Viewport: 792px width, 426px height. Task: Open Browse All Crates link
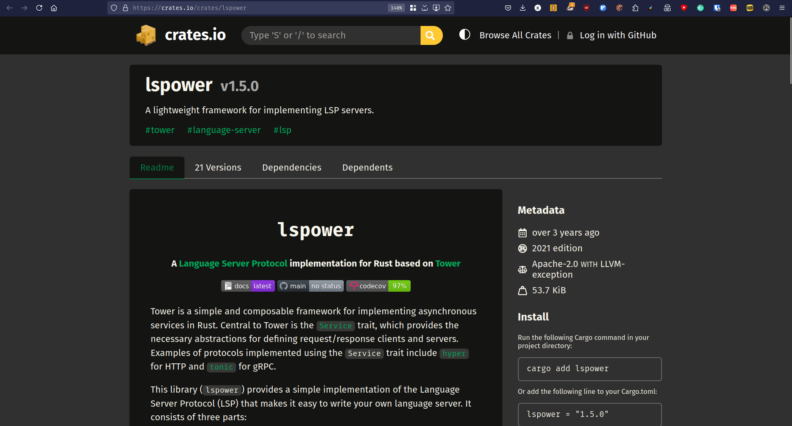tap(515, 35)
